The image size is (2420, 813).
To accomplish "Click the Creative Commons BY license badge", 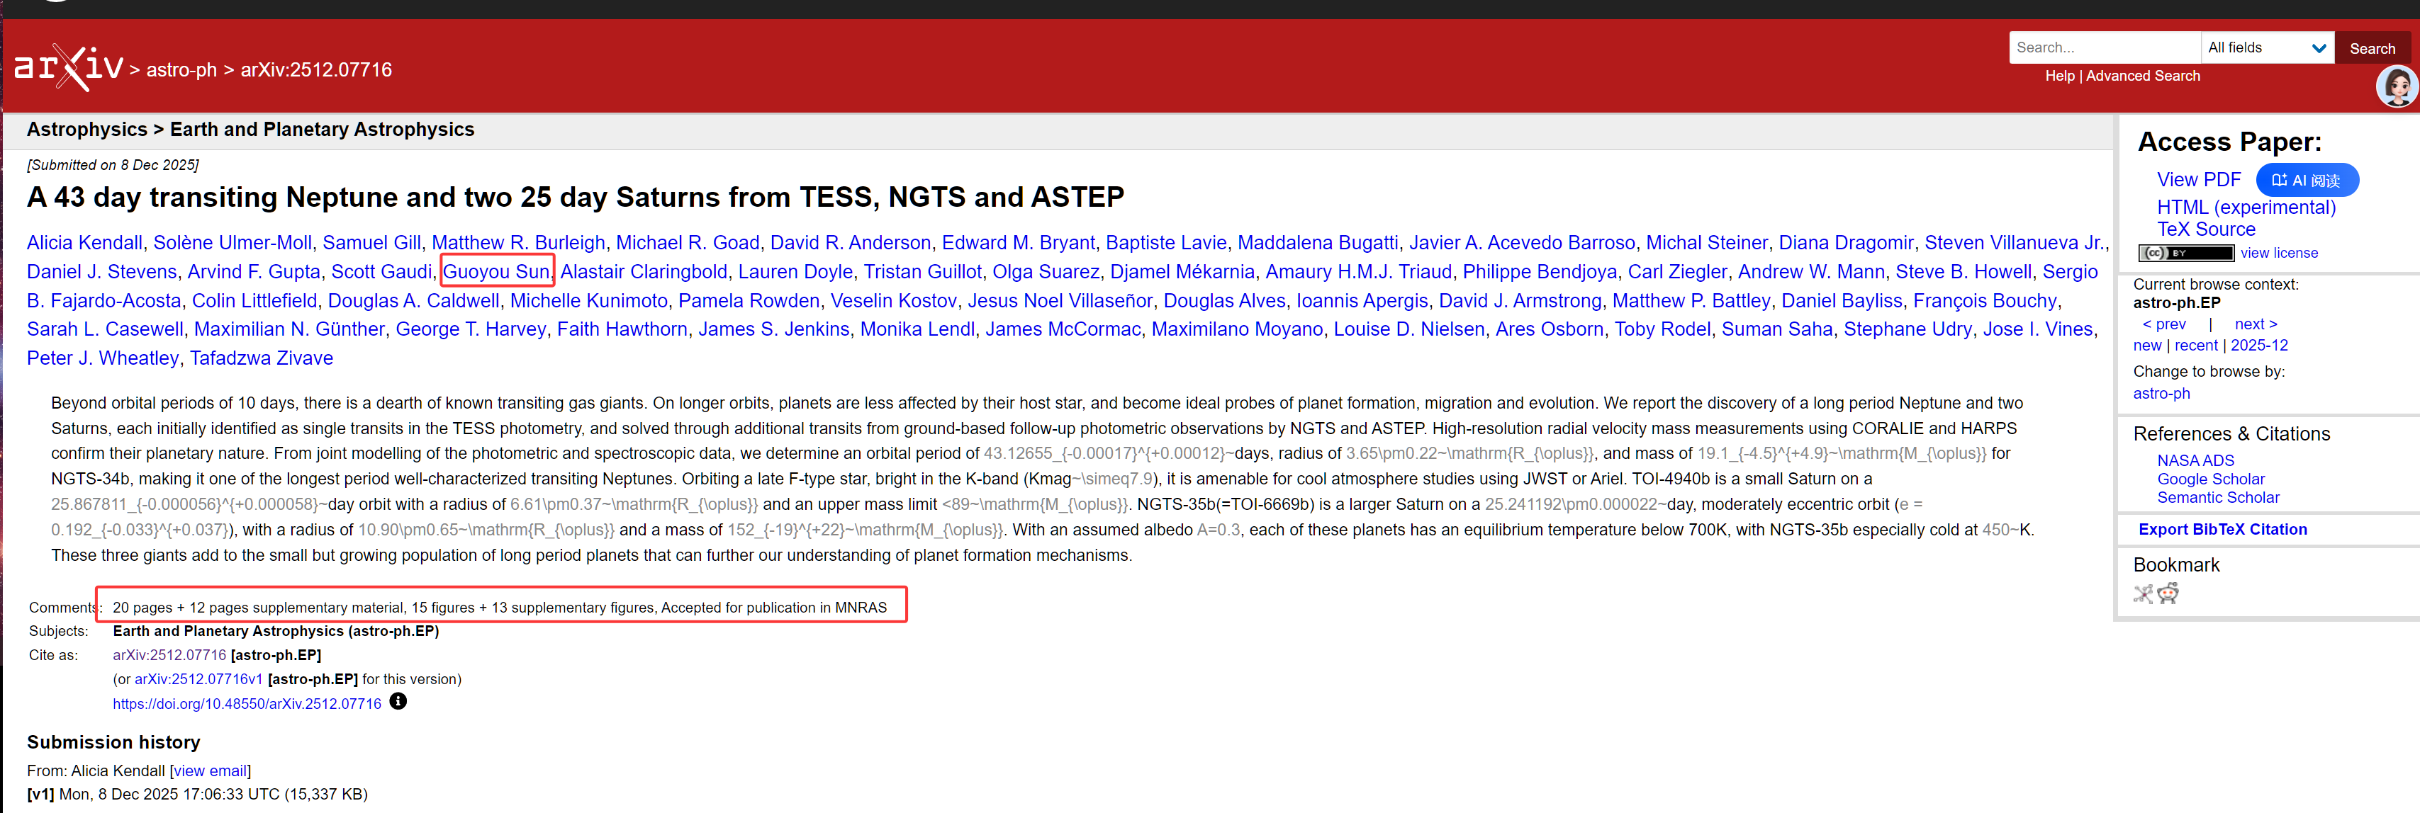I will pyautogui.click(x=2185, y=253).
